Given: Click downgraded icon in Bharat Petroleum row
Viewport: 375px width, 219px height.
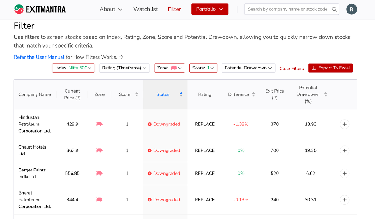Looking at the screenshot, I should click(150, 200).
